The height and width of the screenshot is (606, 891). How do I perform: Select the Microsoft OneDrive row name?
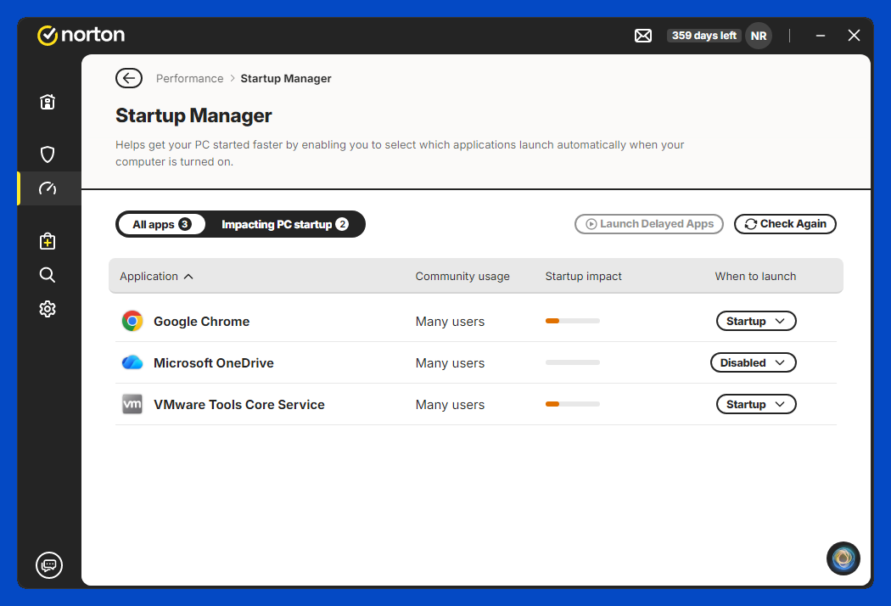[214, 363]
